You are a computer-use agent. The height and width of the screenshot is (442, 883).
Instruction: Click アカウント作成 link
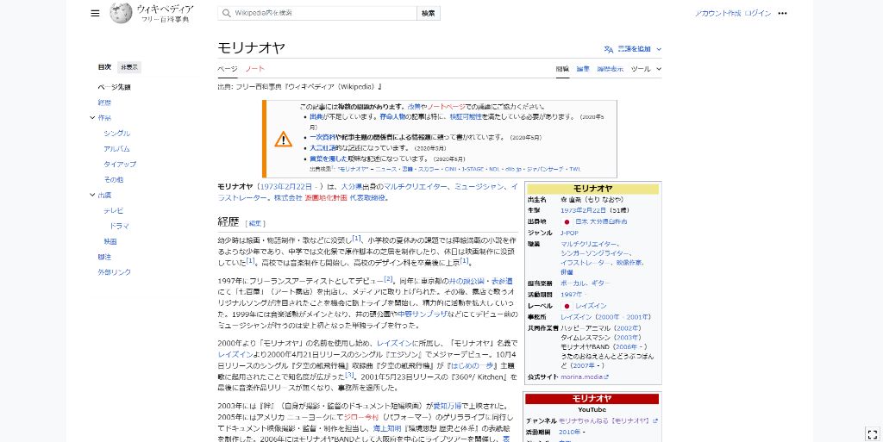coord(717,14)
